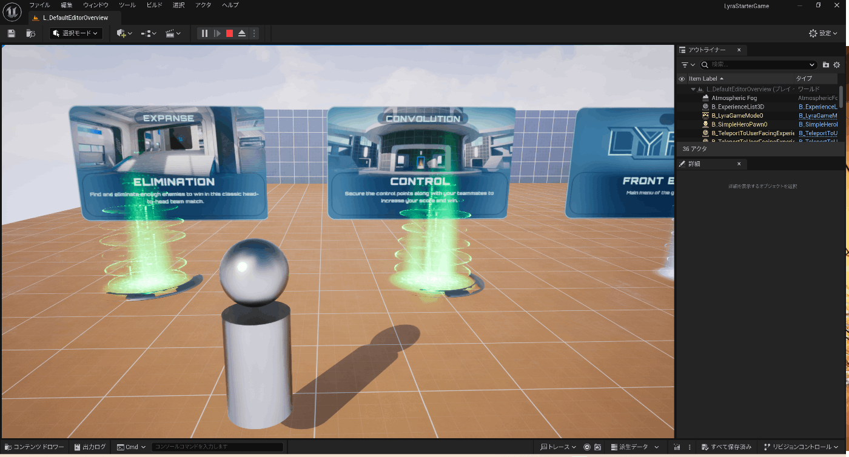849x457 pixels.
Task: Open the ウィンドウ menu
Action: (x=96, y=5)
